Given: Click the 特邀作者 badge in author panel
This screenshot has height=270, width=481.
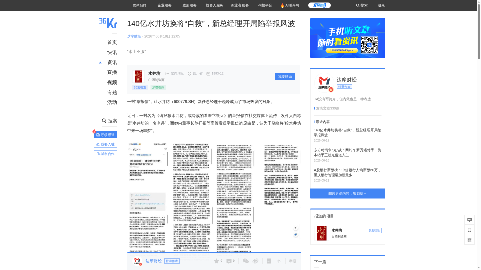Looking at the screenshot, I should pyautogui.click(x=344, y=87).
